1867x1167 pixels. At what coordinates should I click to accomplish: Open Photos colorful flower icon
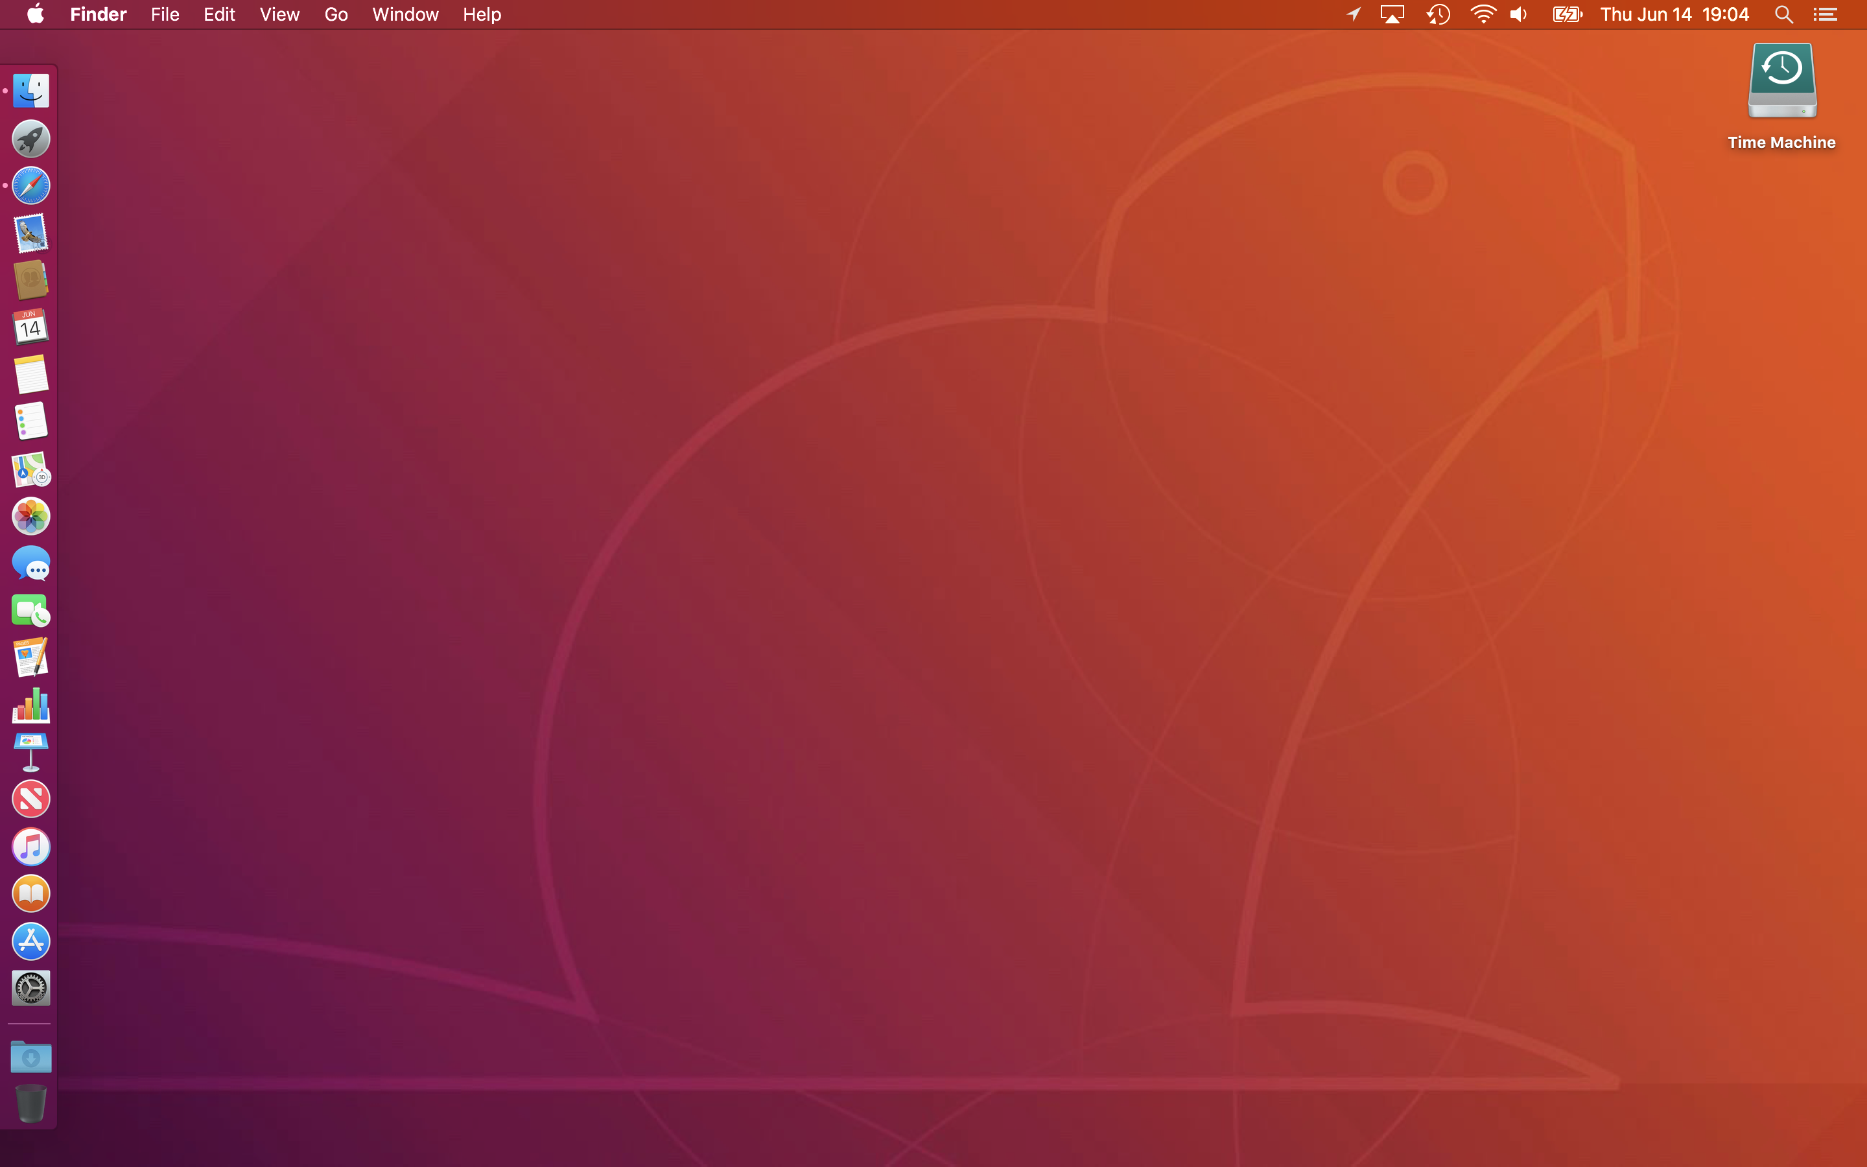pos(31,516)
